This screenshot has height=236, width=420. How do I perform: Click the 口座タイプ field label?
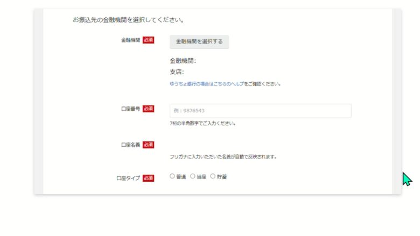(x=128, y=178)
